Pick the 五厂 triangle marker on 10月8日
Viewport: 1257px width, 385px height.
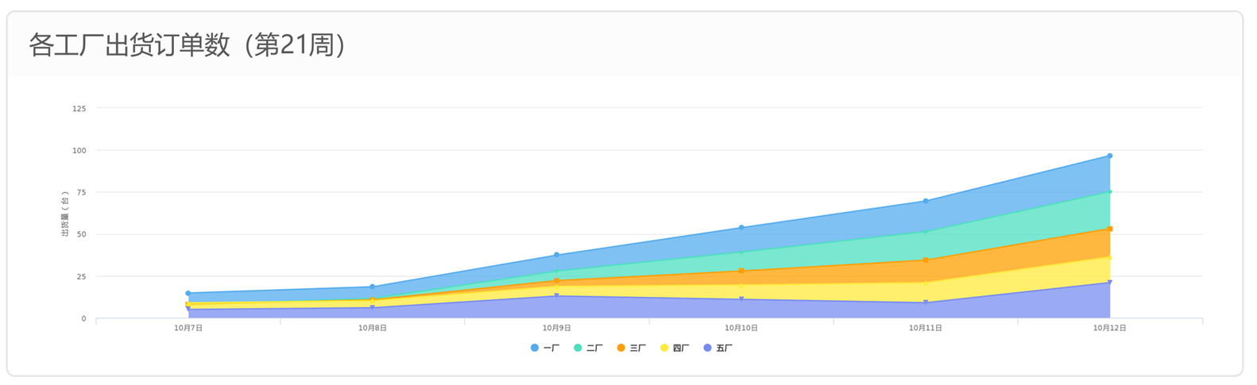coord(373,308)
